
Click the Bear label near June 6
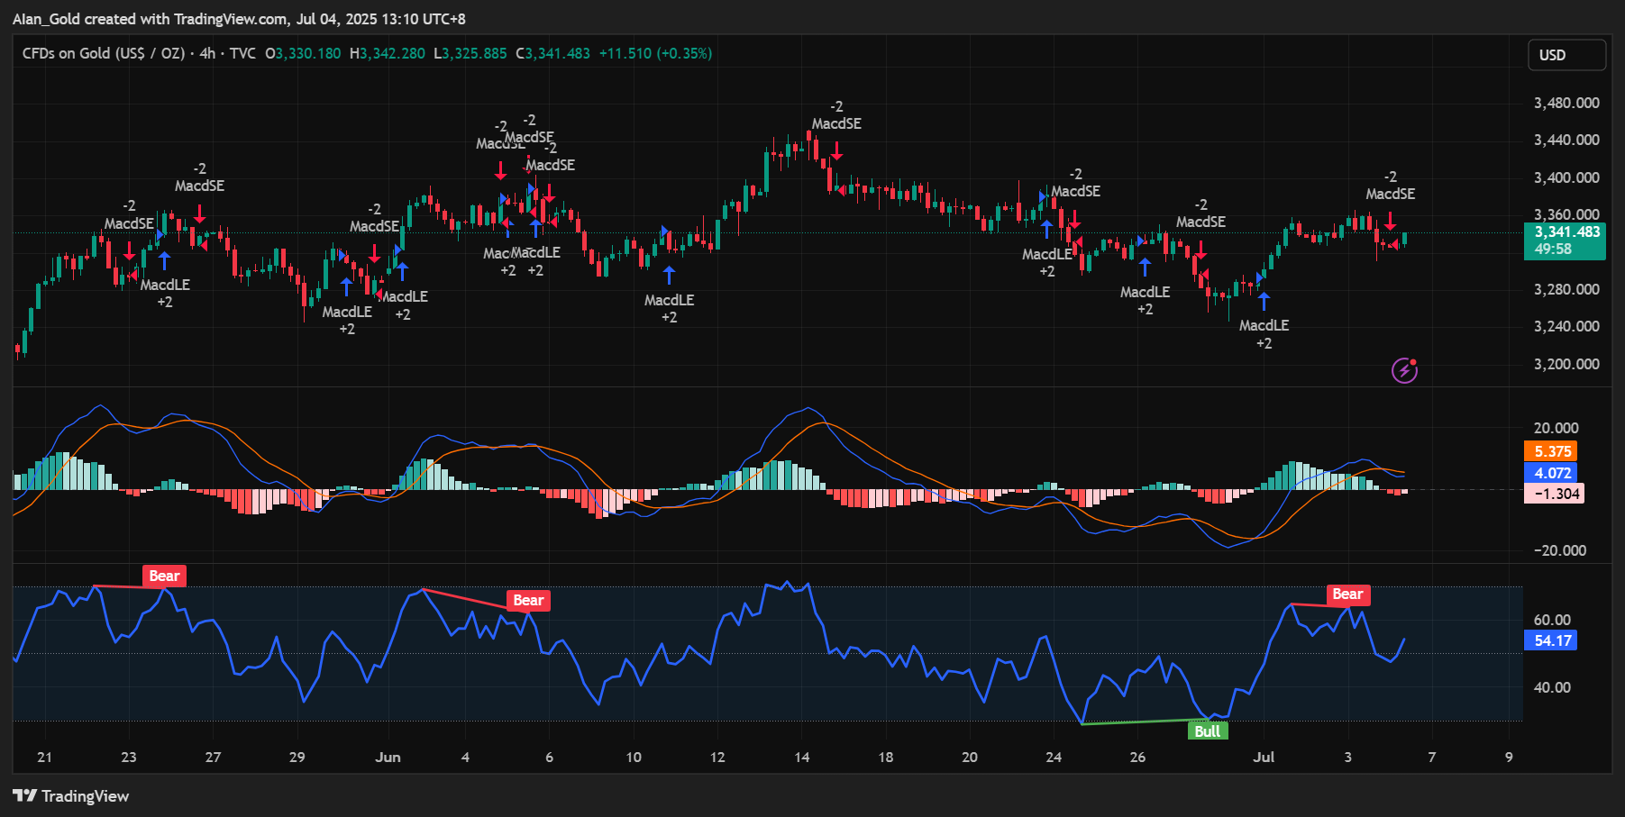click(x=528, y=600)
